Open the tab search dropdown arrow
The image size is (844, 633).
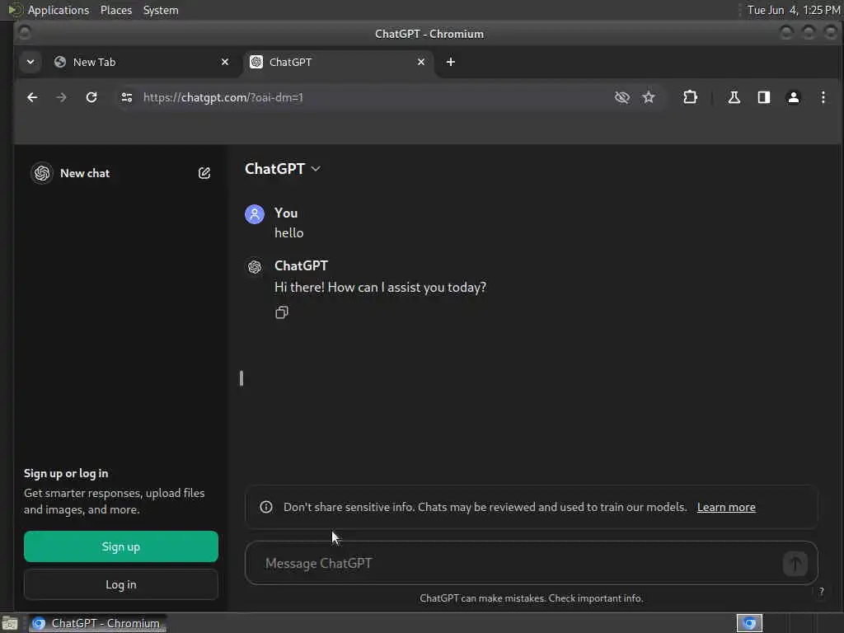tap(30, 62)
